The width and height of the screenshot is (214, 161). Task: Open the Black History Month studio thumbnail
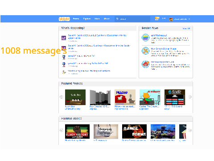77,131
